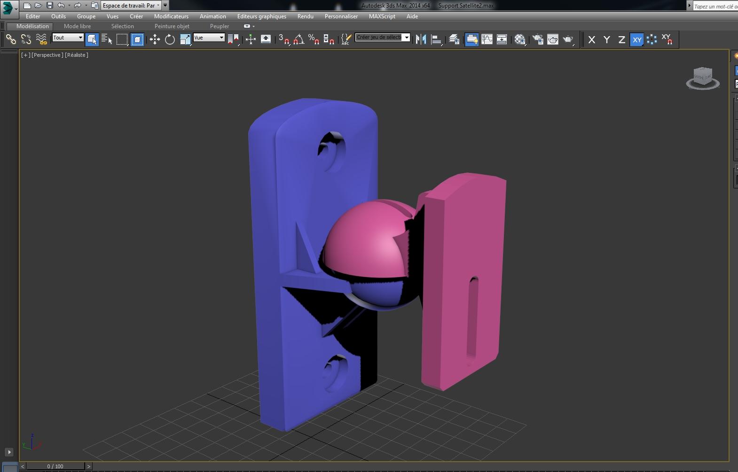Open the Tout selection filter dropdown
This screenshot has height=472, width=738.
click(x=68, y=38)
